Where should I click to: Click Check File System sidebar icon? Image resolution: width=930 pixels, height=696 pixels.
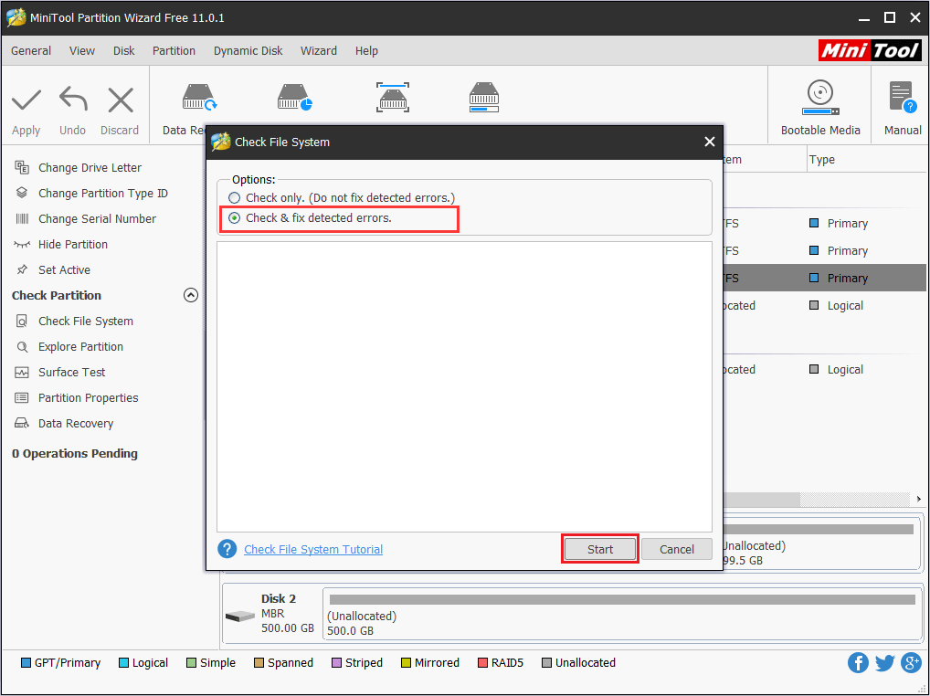(22, 322)
